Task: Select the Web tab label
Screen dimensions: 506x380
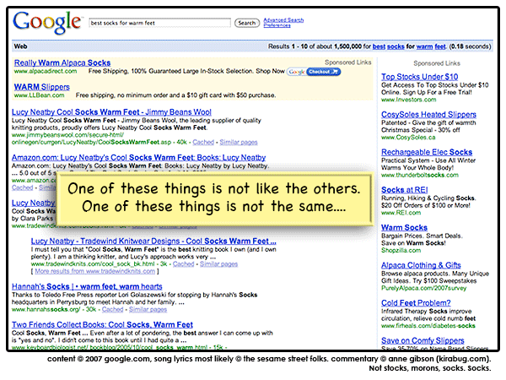Action: [20, 46]
